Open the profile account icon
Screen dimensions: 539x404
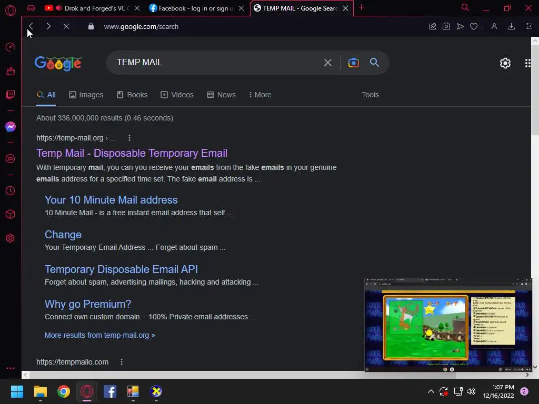pos(494,26)
